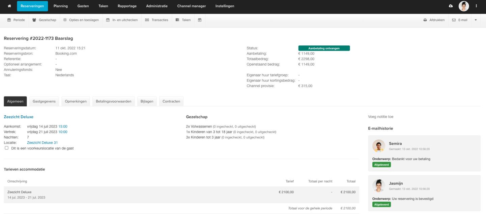Click the standalone calendar icon after Taken
486x214 pixels.
(200, 20)
